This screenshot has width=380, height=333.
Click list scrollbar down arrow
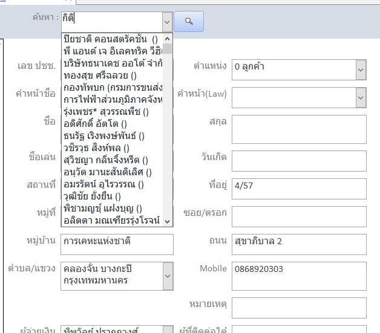[168, 221]
